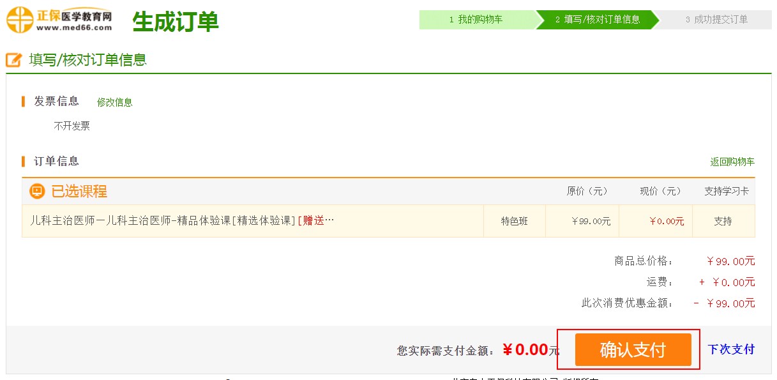
Task: Confirm payment with the 确认支付 button
Action: [633, 350]
